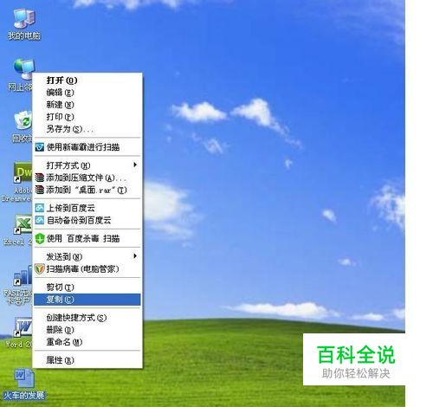Click the 火车的发展 file name label
Screen dimensions: 433x407
pos(24,395)
